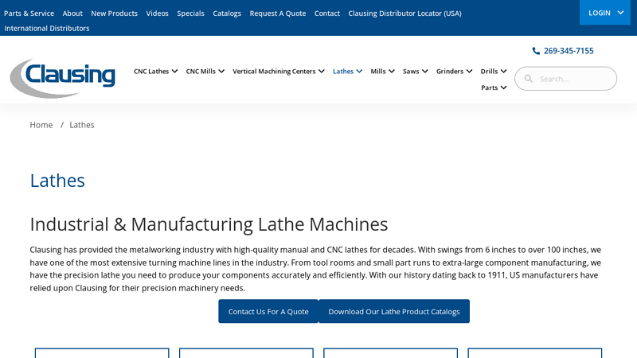637x358 pixels.
Task: Expand the Saws menu chevron
Action: coord(425,71)
